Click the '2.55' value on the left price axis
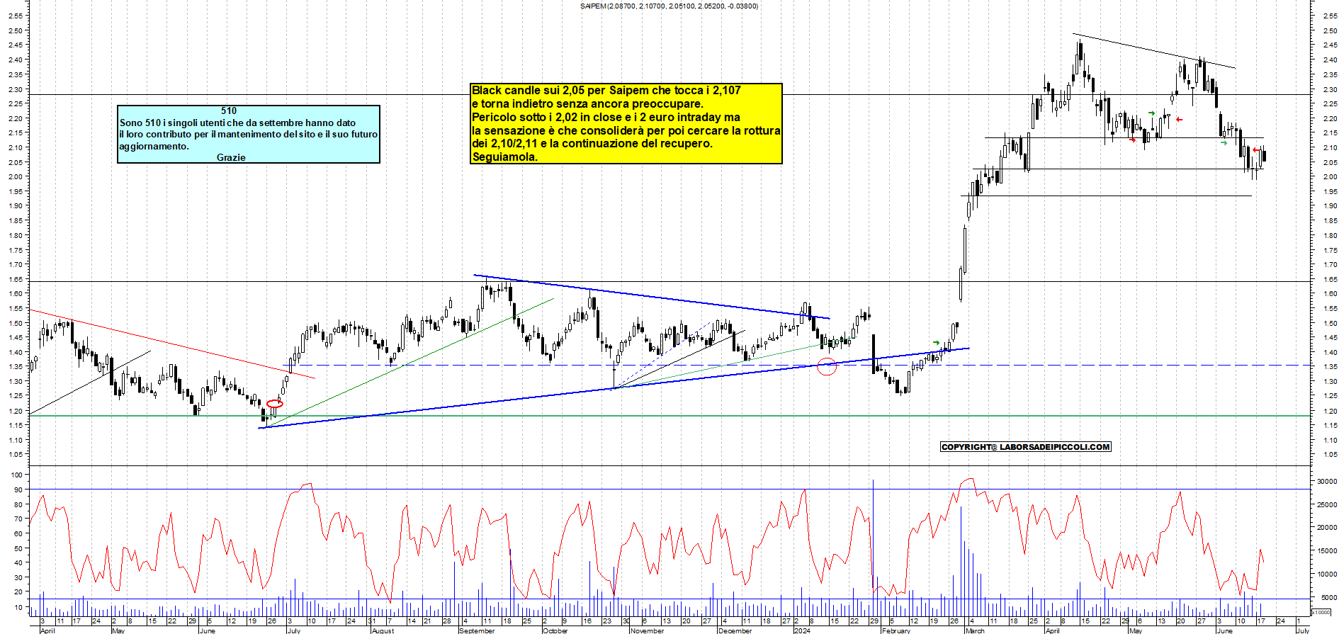This screenshot has height=634, width=1339. click(16, 16)
